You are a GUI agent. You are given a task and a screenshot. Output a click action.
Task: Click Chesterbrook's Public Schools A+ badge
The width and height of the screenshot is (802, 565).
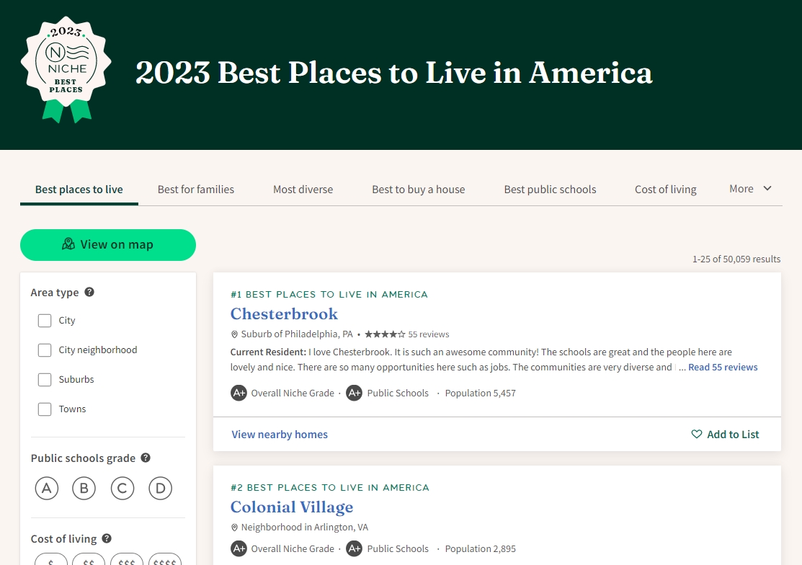pos(354,393)
